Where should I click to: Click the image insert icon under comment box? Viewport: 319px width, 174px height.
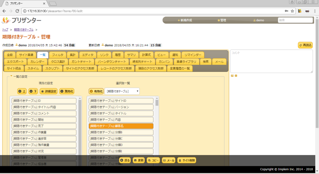[232, 75]
